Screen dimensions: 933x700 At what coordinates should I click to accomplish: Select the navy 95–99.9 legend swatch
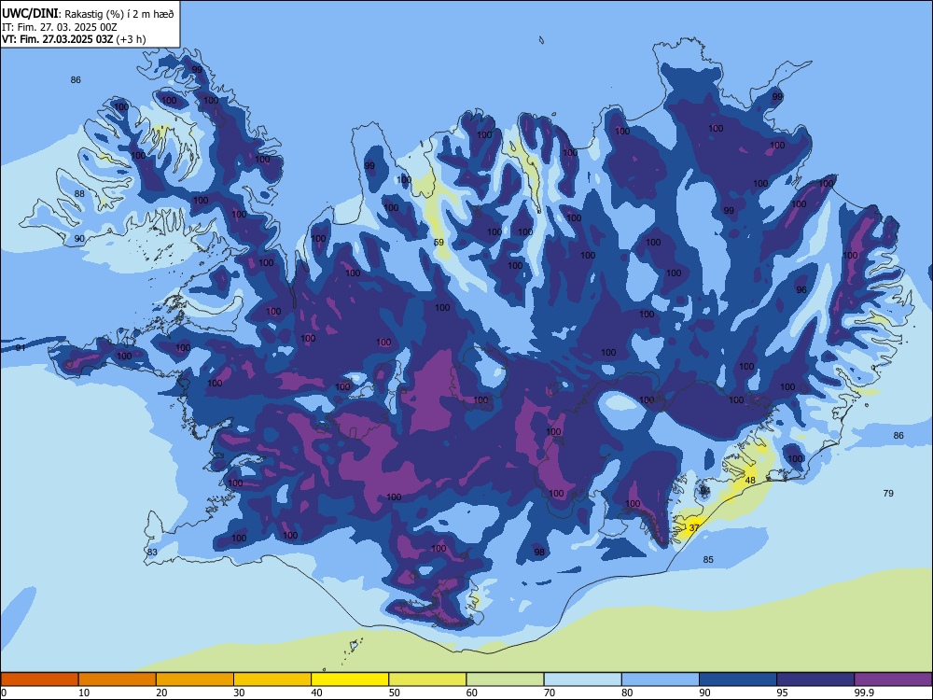coord(815,679)
